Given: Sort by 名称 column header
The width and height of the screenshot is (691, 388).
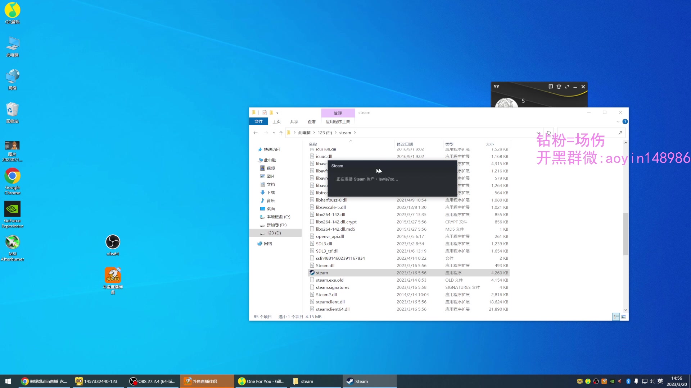Looking at the screenshot, I should (x=351, y=144).
